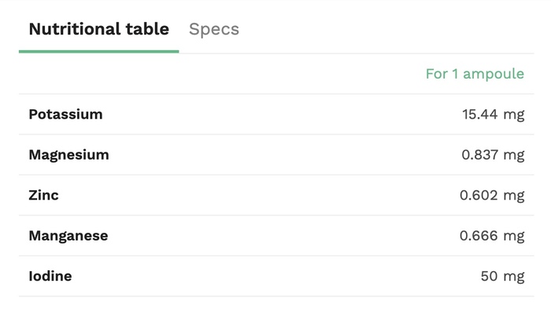The image size is (551, 316).
Task: Select the mg unit beside 0.602
Action: click(x=514, y=195)
